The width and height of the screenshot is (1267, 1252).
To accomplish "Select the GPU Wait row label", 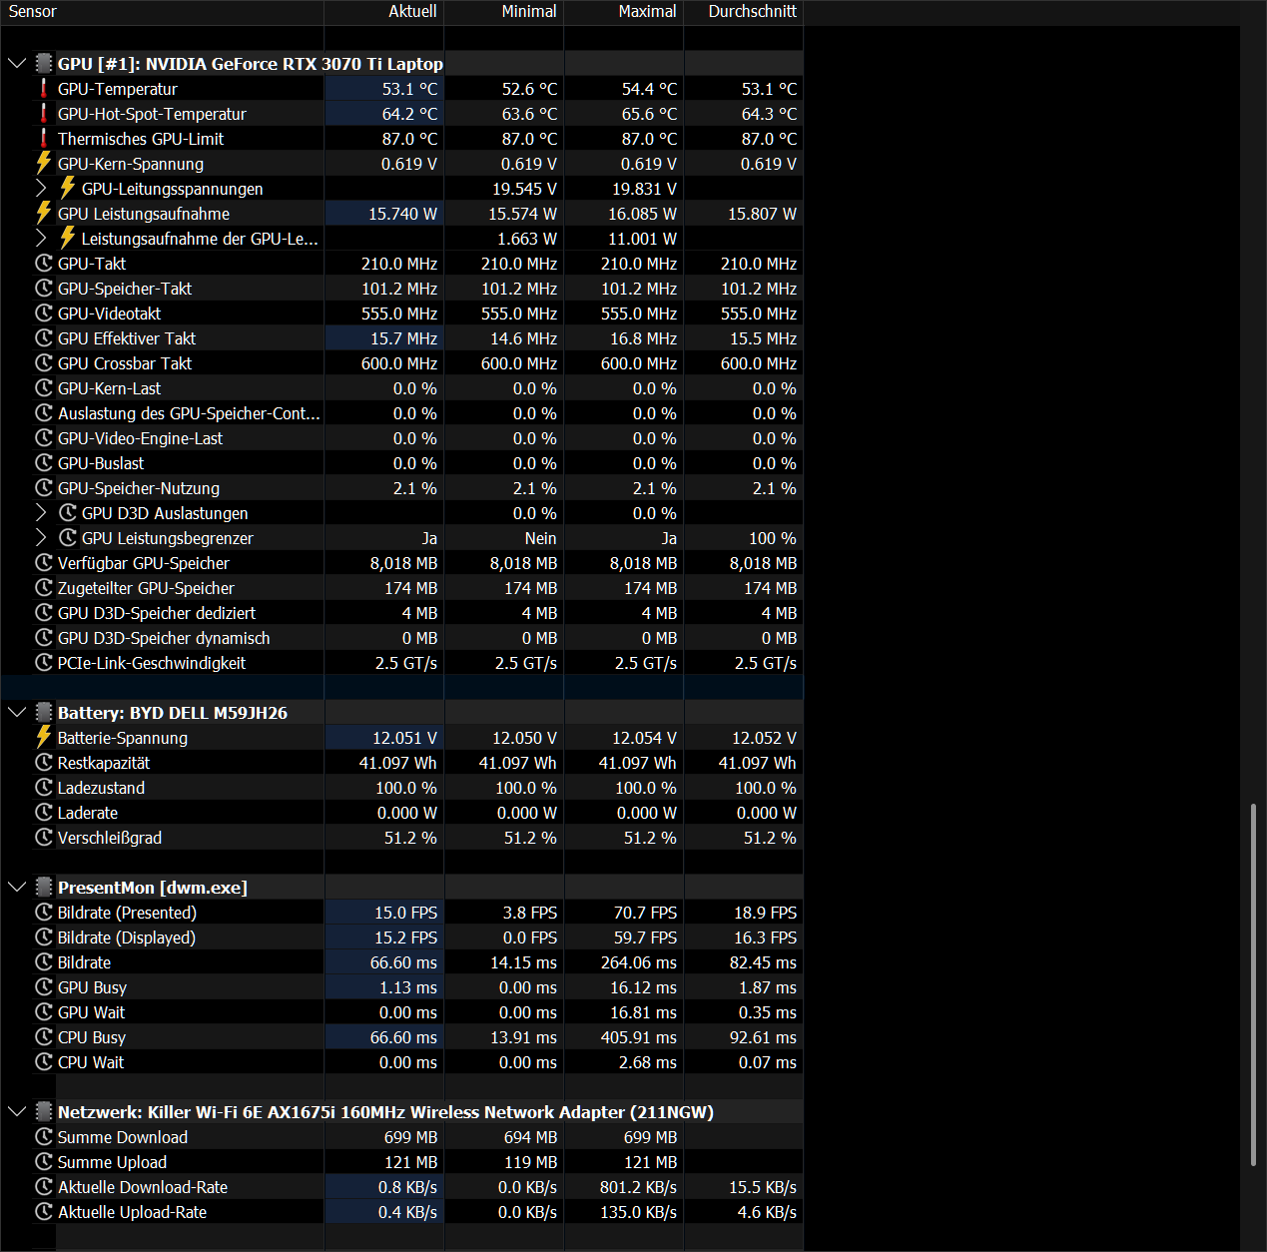I will 91,1012.
